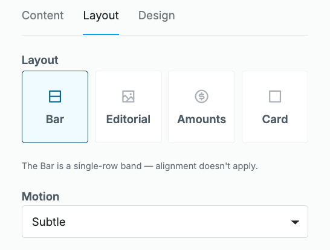Choose the Editorial layout label
The image size is (330, 250).
point(128,119)
